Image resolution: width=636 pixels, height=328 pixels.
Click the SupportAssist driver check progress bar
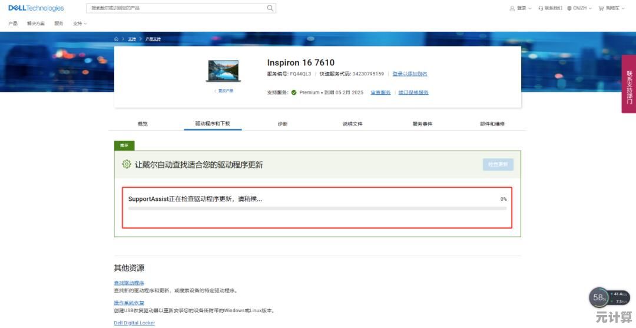click(317, 208)
